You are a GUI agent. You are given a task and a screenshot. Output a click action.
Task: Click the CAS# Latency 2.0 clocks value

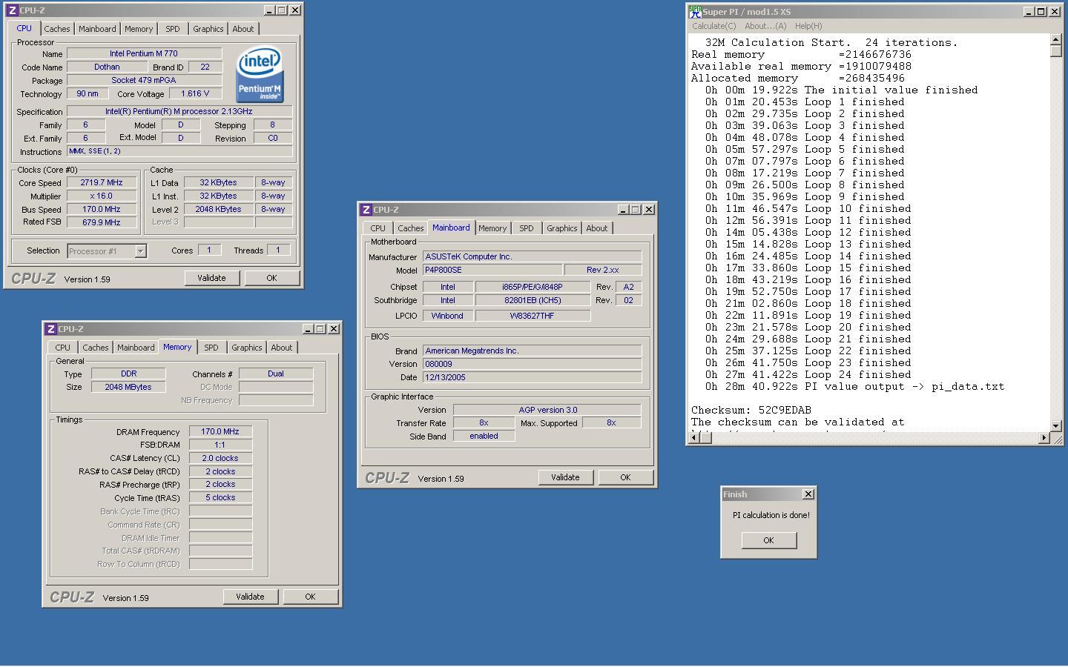pyautogui.click(x=220, y=458)
